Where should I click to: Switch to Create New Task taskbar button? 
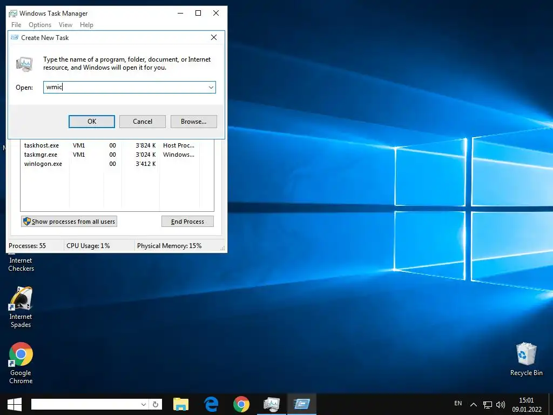point(302,404)
